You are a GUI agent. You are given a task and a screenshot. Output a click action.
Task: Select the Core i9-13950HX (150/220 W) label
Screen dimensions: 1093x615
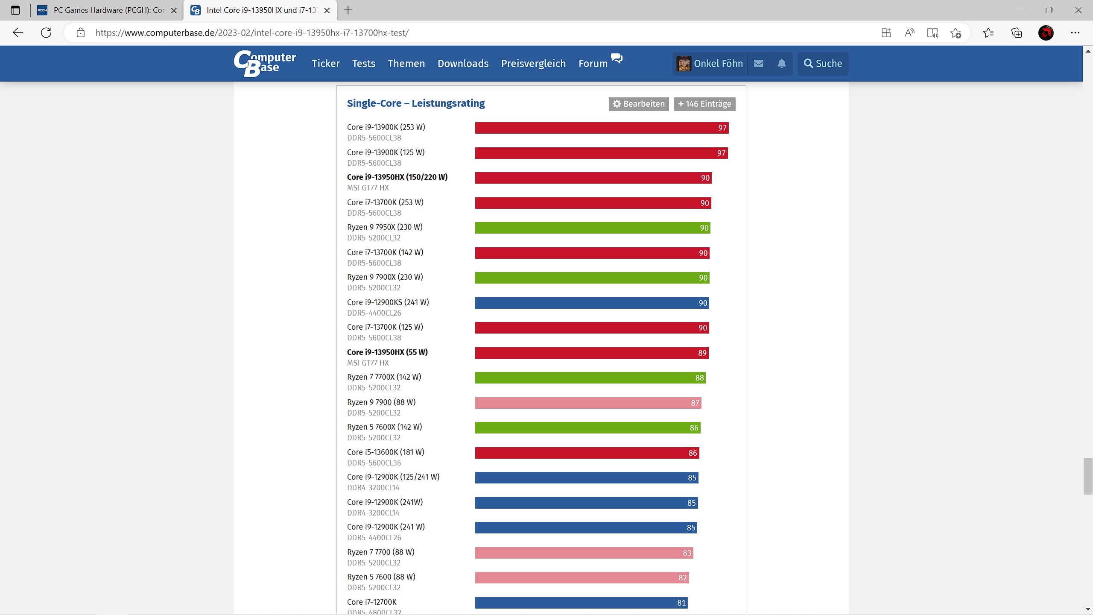click(397, 177)
